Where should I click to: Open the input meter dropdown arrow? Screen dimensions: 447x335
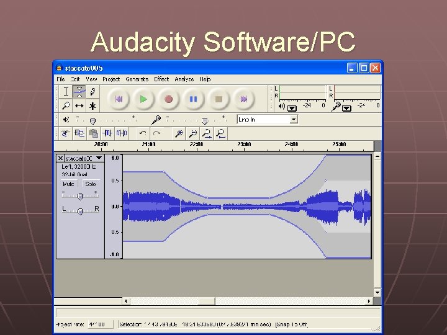coord(346,108)
